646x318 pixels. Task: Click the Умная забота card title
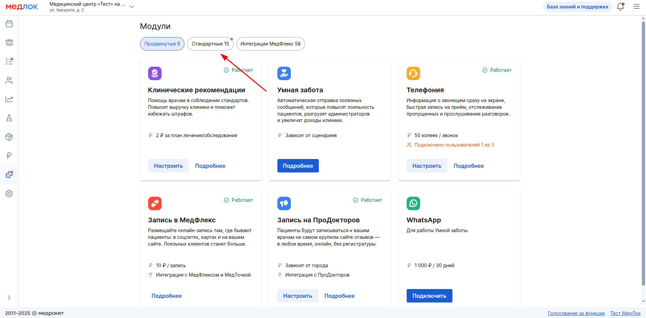(x=300, y=90)
